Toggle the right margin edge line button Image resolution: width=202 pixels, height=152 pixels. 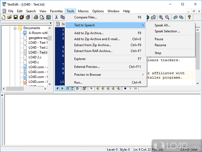(78, 88)
